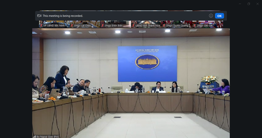262x138 pixels.
Task: Click the blue Bộ Ngoại Giao screen in main video
Action: [147, 64]
